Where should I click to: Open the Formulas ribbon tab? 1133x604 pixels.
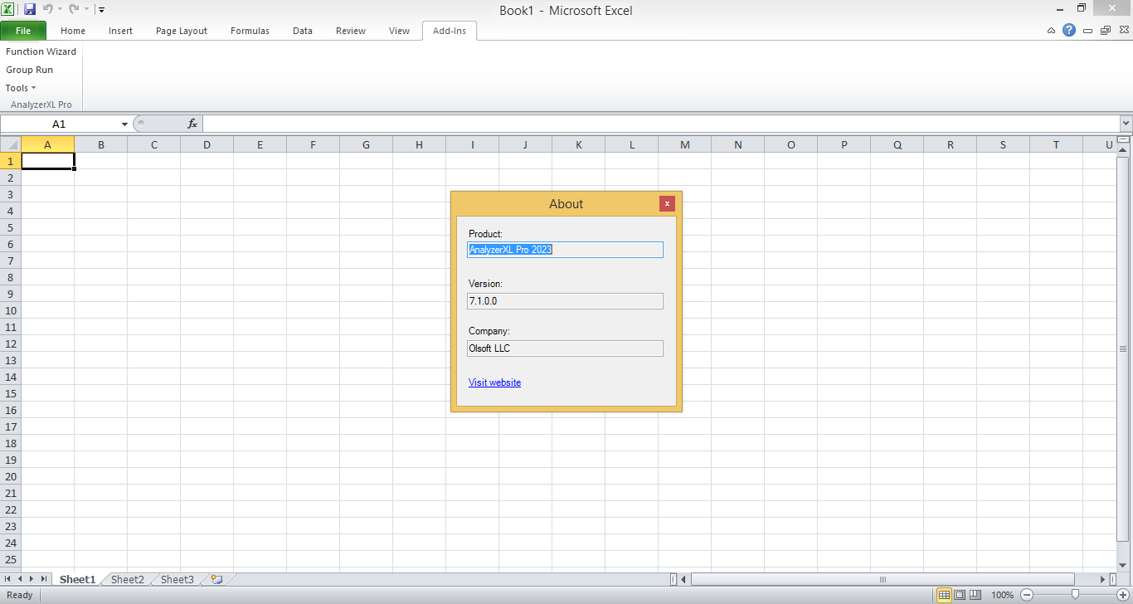[250, 31]
